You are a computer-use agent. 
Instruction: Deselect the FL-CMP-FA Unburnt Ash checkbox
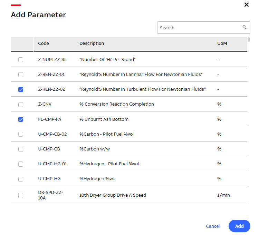[x=21, y=119]
